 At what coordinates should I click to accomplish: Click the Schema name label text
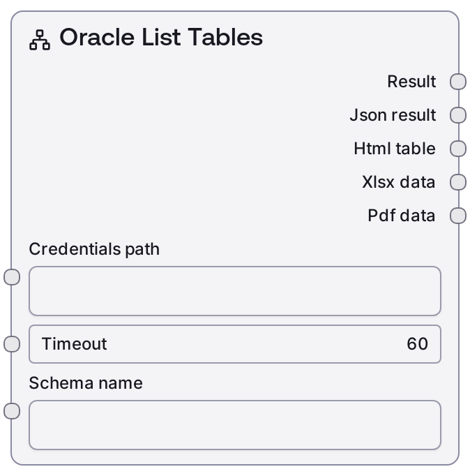tap(86, 383)
